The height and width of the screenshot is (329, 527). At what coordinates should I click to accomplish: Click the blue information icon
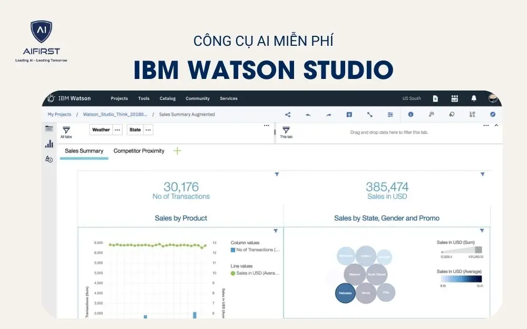pyautogui.click(x=411, y=114)
